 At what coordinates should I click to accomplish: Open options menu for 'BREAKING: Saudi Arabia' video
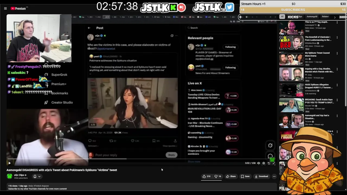click(x=337, y=100)
